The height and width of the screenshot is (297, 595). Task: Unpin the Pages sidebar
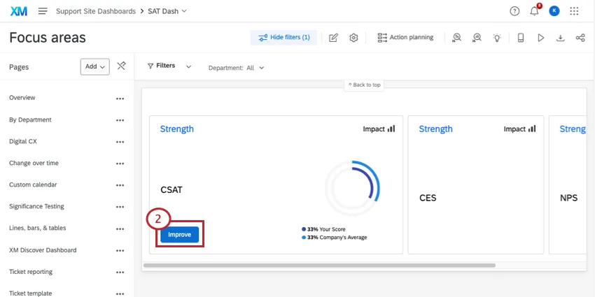[121, 66]
